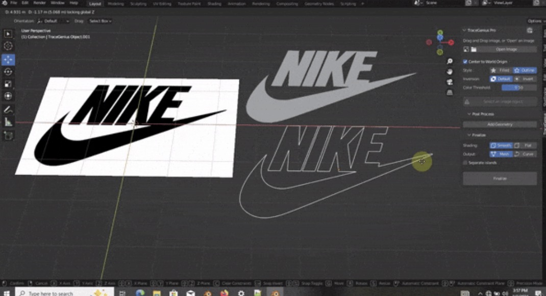Click the image icon beside the folder
Screen dimensions: 546x296
point(466,50)
